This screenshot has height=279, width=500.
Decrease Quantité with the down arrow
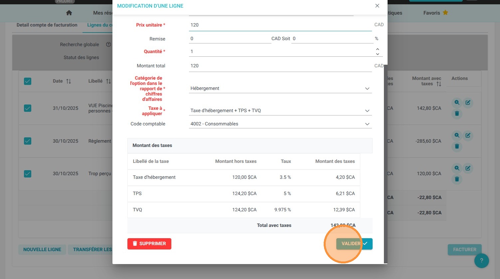point(378,54)
